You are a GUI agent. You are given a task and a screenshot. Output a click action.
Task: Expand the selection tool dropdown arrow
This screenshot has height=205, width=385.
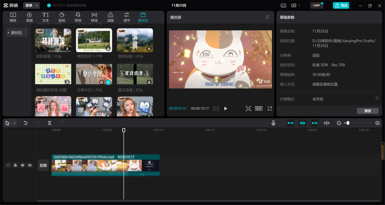14,123
